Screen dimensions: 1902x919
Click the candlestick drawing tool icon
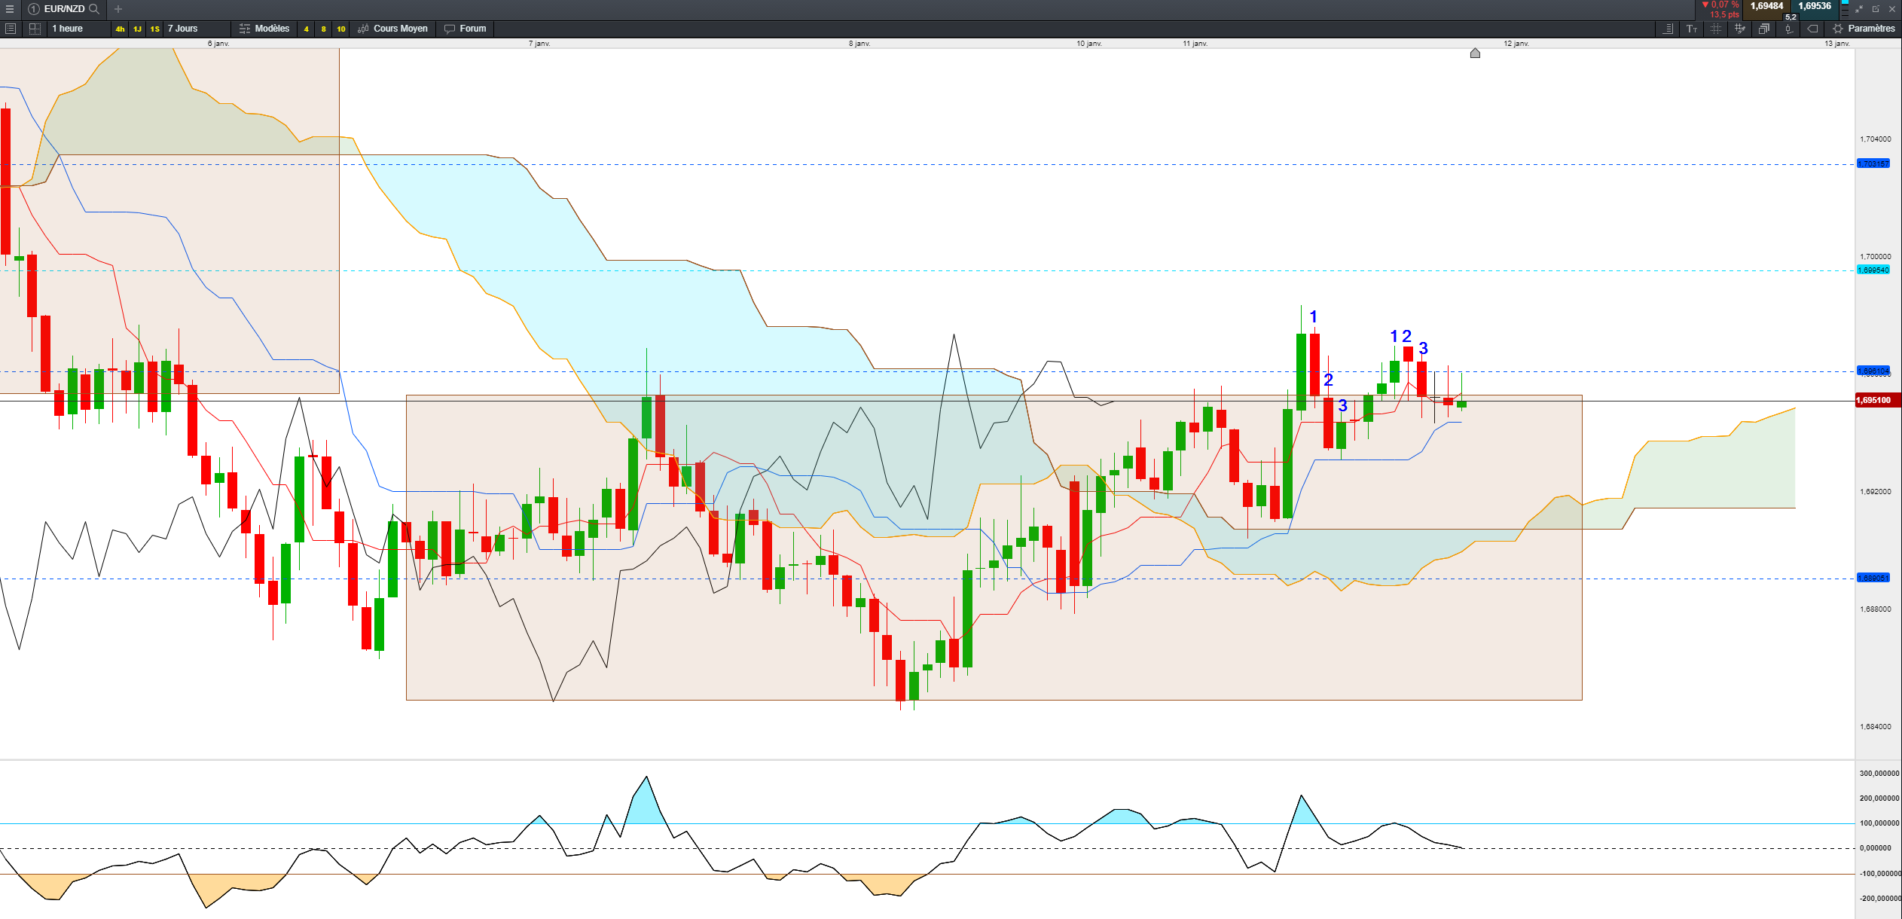(1788, 29)
